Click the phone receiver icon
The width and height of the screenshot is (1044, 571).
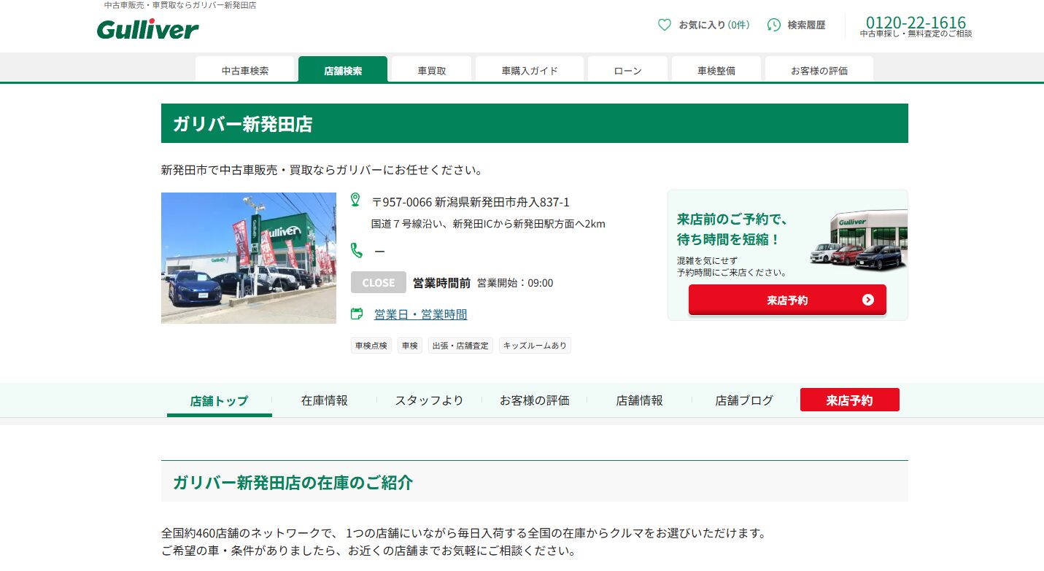[355, 250]
